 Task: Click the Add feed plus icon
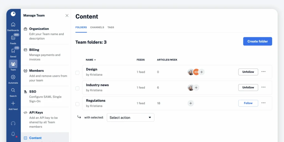coord(13,104)
